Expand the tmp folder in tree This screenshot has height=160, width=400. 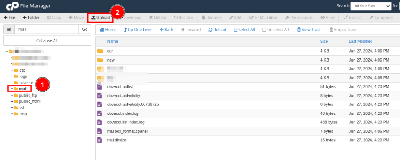pyautogui.click(x=12, y=114)
